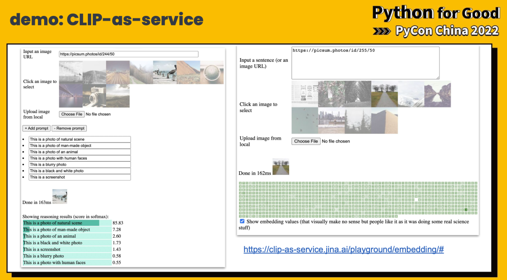
Task: Click the 'blurry photo' result row scoring 0.58
Action: 67,256
